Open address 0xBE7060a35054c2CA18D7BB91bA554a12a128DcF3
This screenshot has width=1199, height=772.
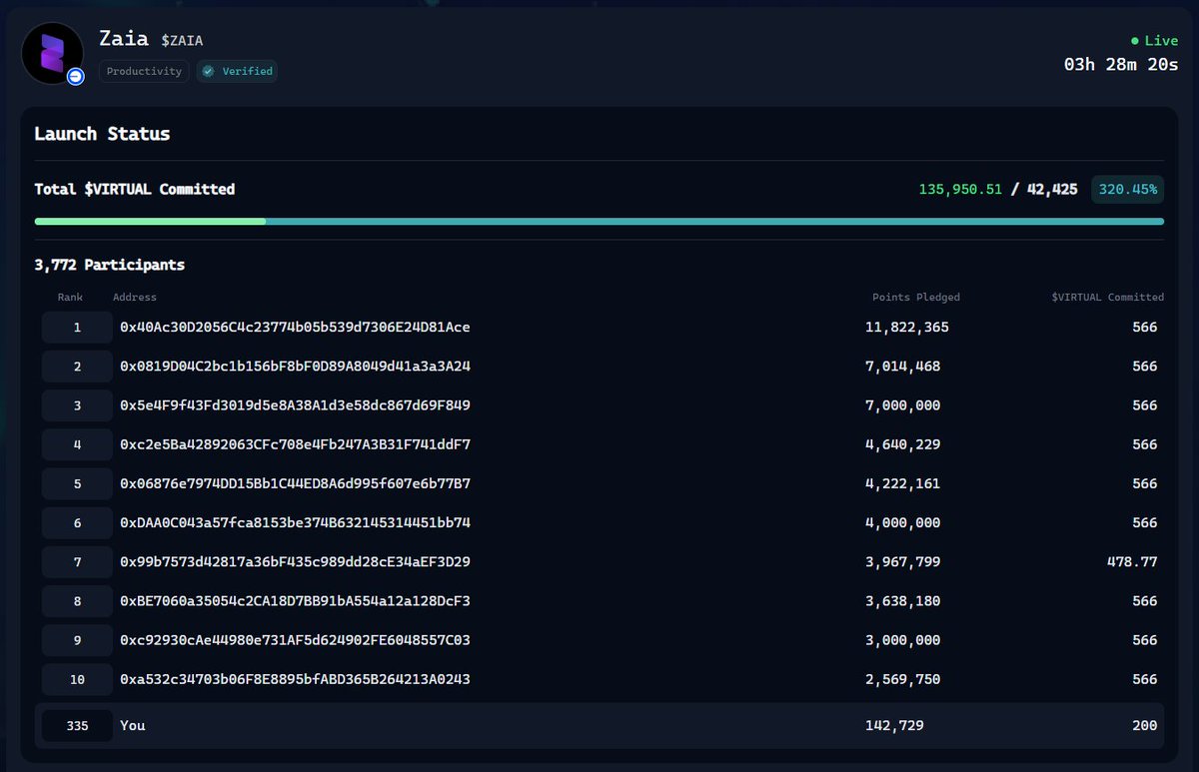[295, 601]
